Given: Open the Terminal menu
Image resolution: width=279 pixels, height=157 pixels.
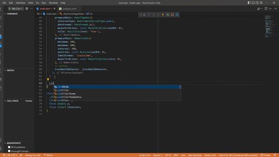Looking at the screenshot, I should coord(53,3).
